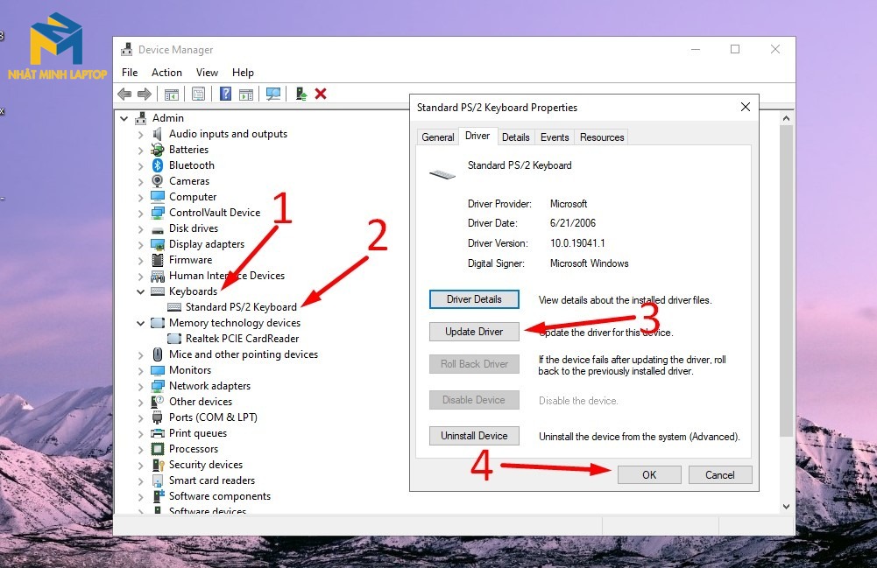
Task: Switch to the Details tab
Action: pyautogui.click(x=516, y=137)
